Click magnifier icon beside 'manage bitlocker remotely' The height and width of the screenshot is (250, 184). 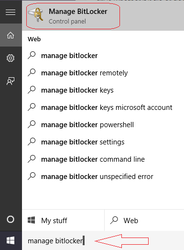coord(32,73)
